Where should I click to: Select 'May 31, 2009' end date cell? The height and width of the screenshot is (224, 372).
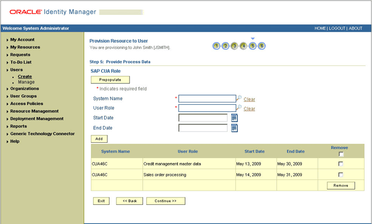point(297,175)
